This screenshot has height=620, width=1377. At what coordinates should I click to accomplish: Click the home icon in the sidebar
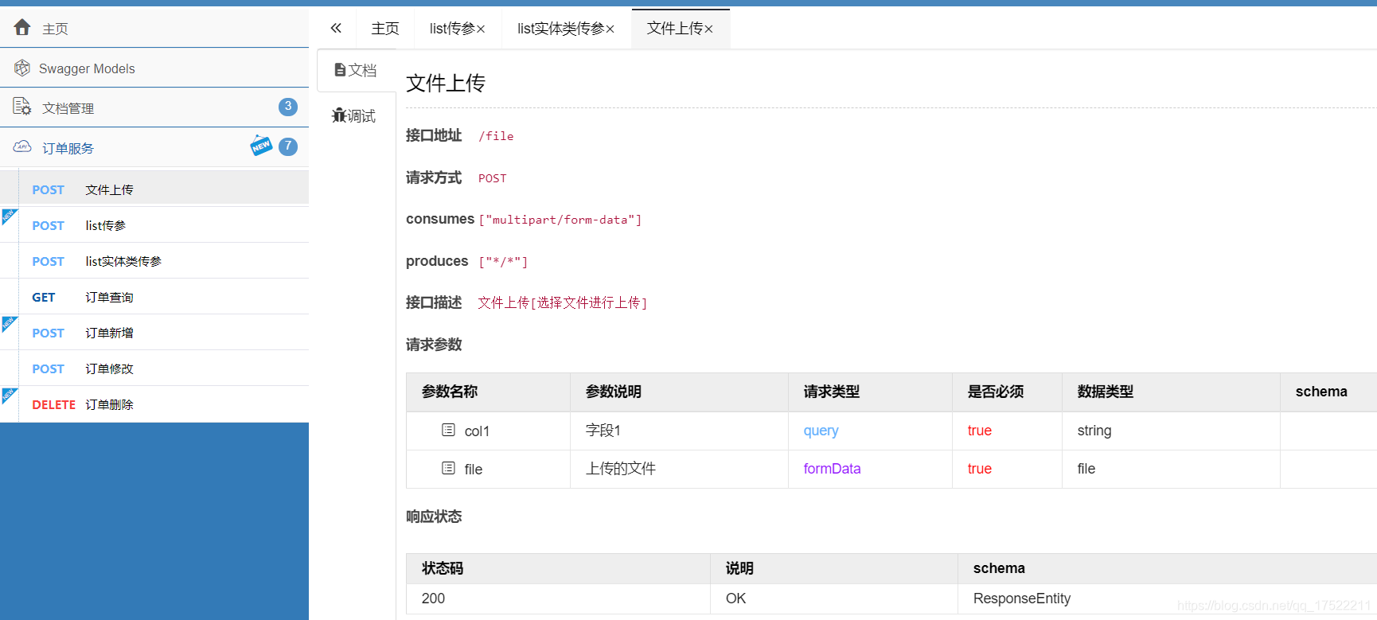(x=22, y=27)
